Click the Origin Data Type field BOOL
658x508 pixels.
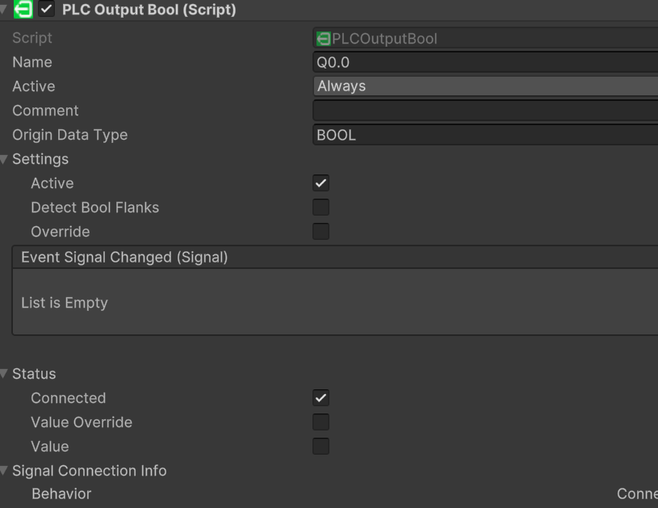point(485,135)
